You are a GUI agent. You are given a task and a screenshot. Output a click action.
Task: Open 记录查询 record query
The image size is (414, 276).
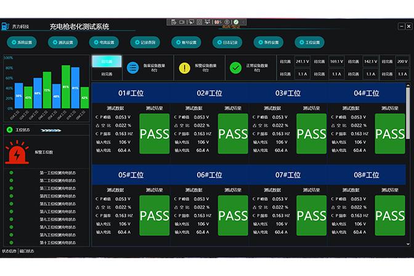144,43
